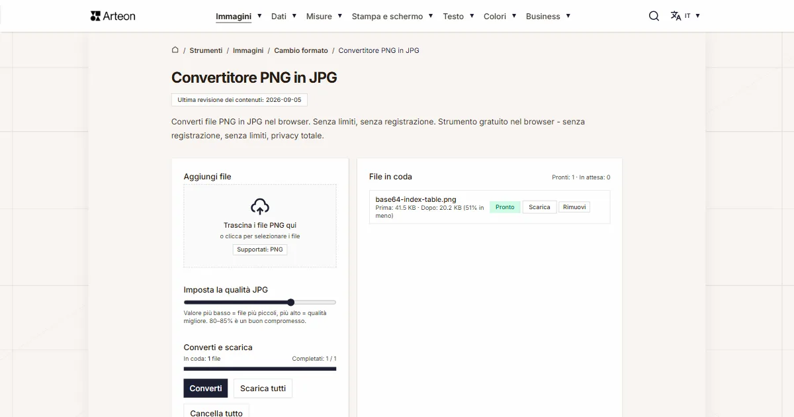Open the Testo menu
The height and width of the screenshot is (417, 794).
coord(453,16)
